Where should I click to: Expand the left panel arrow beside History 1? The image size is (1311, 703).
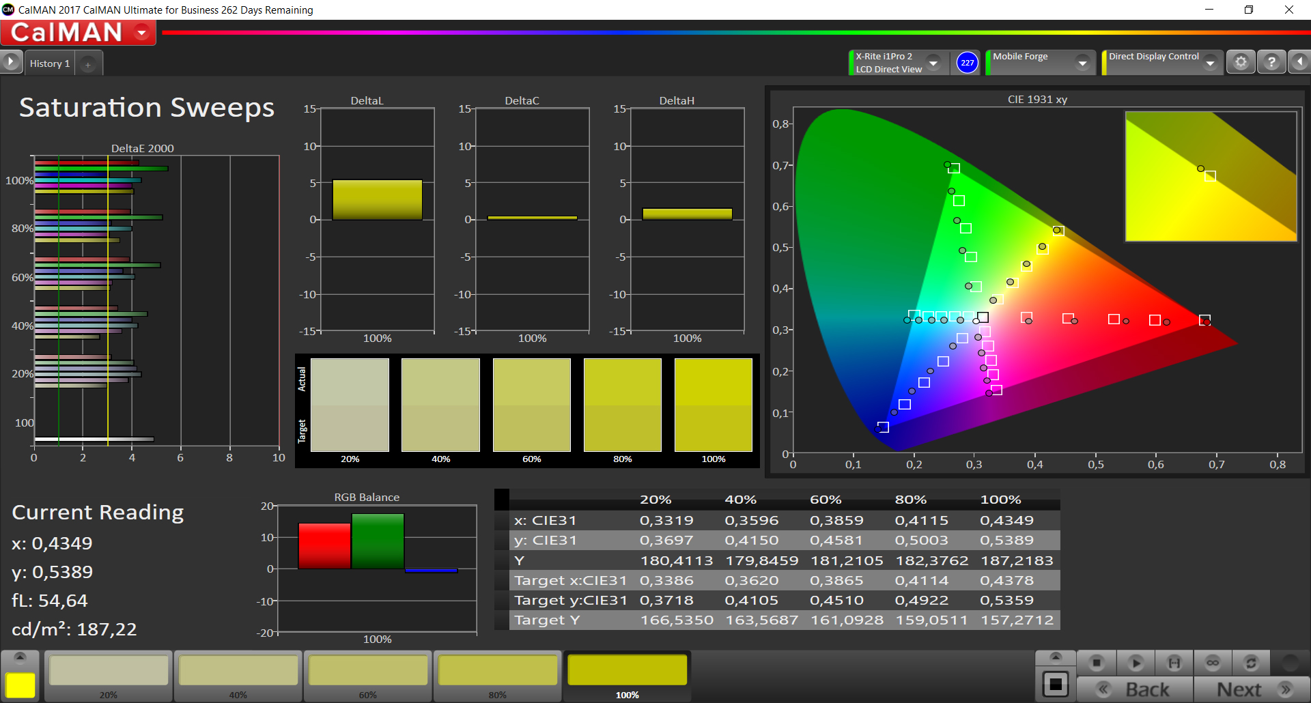[x=10, y=62]
